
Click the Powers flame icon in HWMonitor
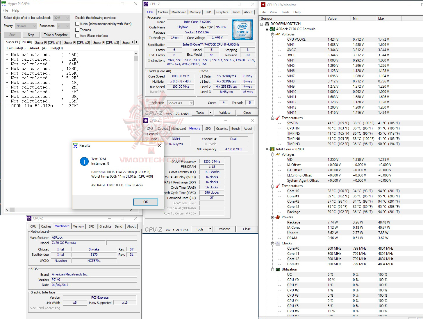click(x=278, y=217)
